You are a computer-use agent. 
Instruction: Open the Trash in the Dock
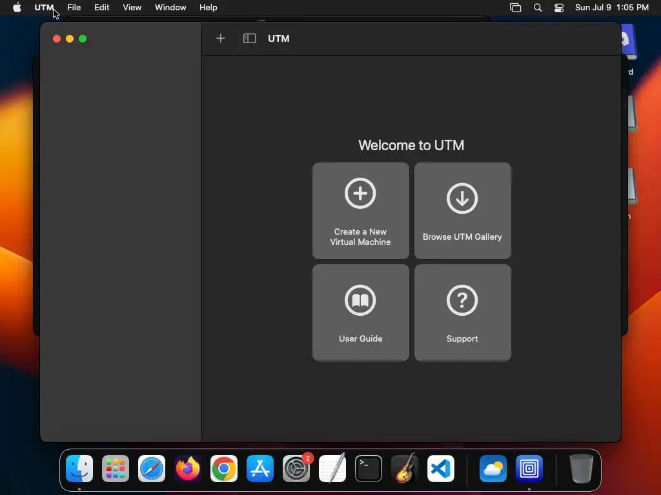[x=582, y=469]
